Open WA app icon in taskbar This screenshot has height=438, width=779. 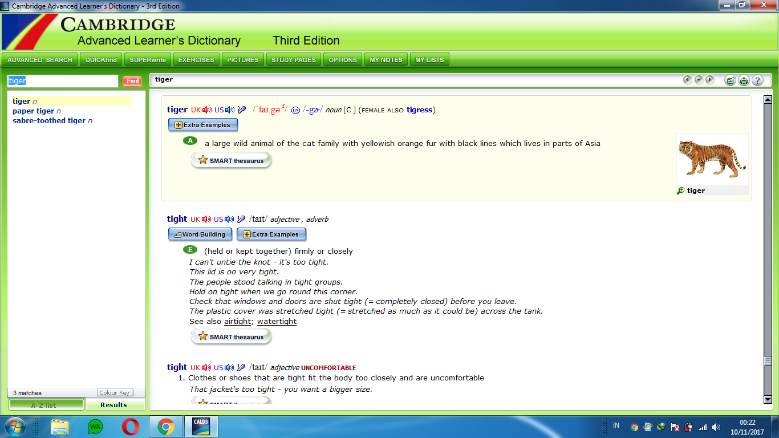tap(95, 427)
